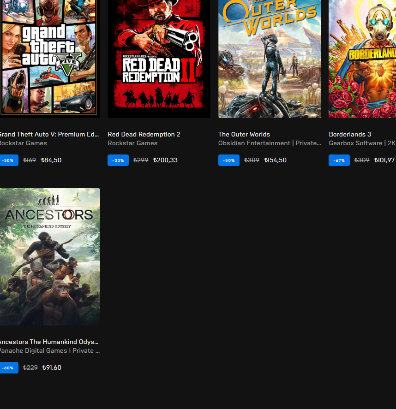
Task: Open Borderlands 3 cover image
Action: click(x=362, y=59)
